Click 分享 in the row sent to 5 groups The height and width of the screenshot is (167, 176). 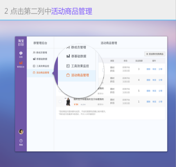click(x=161, y=91)
